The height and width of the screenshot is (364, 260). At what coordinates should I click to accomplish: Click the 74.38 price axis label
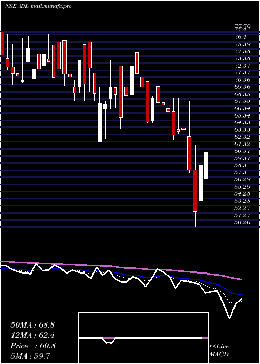click(242, 51)
